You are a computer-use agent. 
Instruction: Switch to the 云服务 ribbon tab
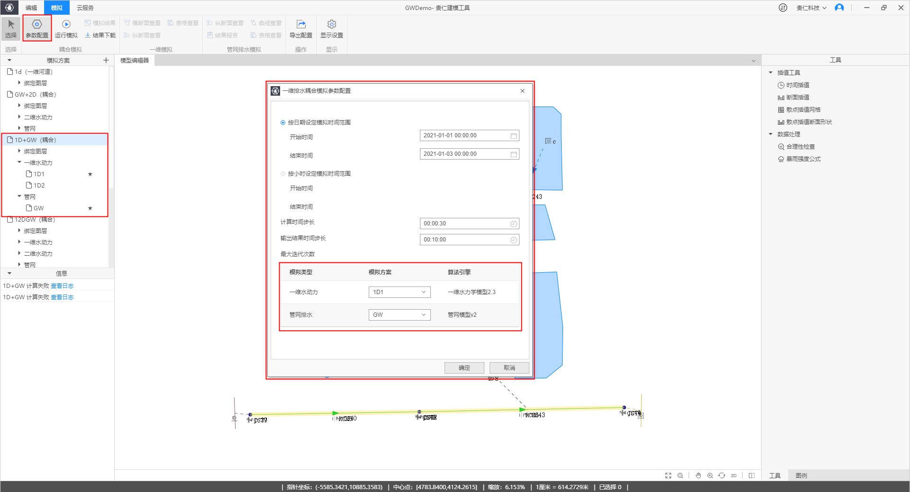pyautogui.click(x=85, y=8)
